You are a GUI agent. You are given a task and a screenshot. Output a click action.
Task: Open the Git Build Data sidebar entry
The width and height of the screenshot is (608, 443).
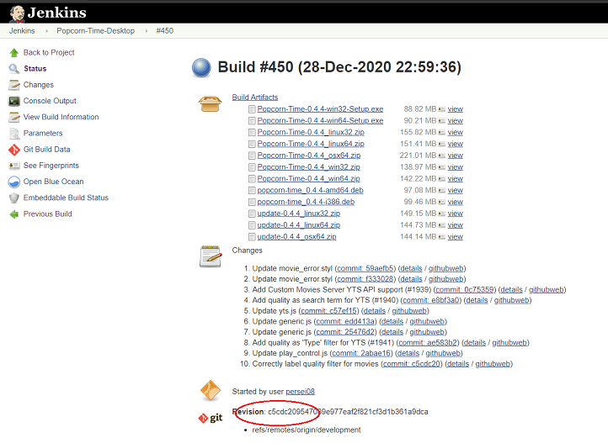46,150
